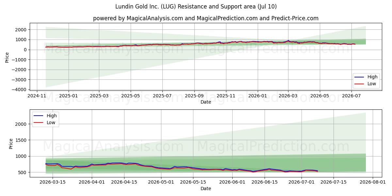392x196 pixels.
Task: Click the '2025-09' x-axis tick label
Action: point(194,96)
